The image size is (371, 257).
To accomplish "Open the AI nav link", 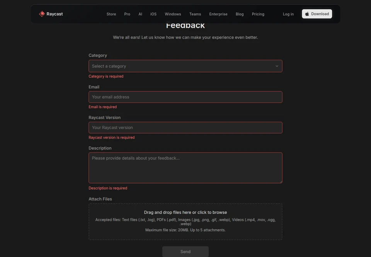I will (x=140, y=14).
